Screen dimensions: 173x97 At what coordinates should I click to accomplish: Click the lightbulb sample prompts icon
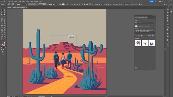[139, 36]
